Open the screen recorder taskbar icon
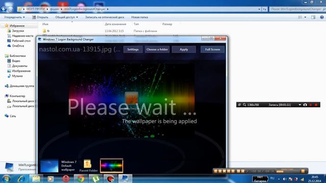Image resolution: width=326 pixels, height=183 pixels. coord(110,178)
